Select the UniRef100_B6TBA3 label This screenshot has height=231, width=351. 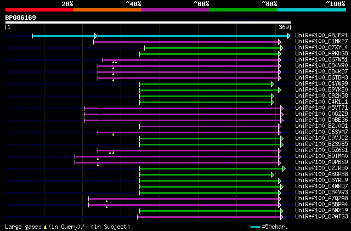click(x=321, y=78)
